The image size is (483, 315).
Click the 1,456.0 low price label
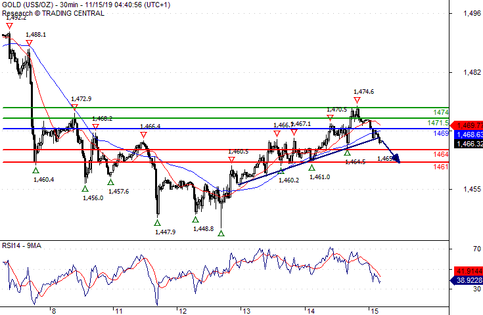pyautogui.click(x=93, y=198)
